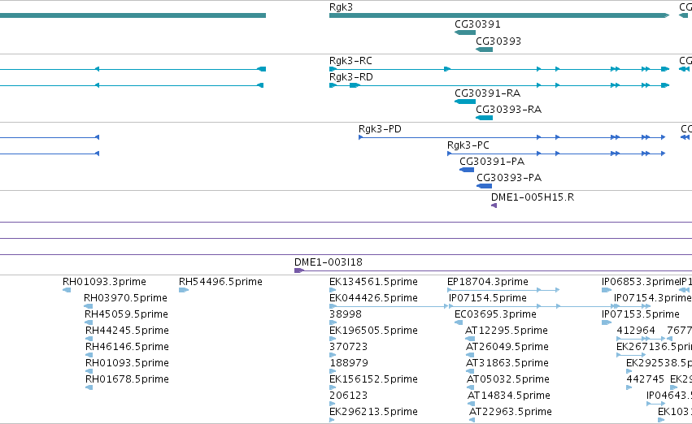The image size is (692, 424).
Task: Select the AT12295.5prime EST label
Action: 507,330
